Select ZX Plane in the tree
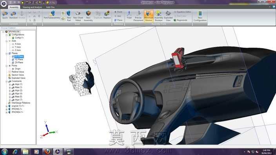276x155 pixels. (x=19, y=63)
